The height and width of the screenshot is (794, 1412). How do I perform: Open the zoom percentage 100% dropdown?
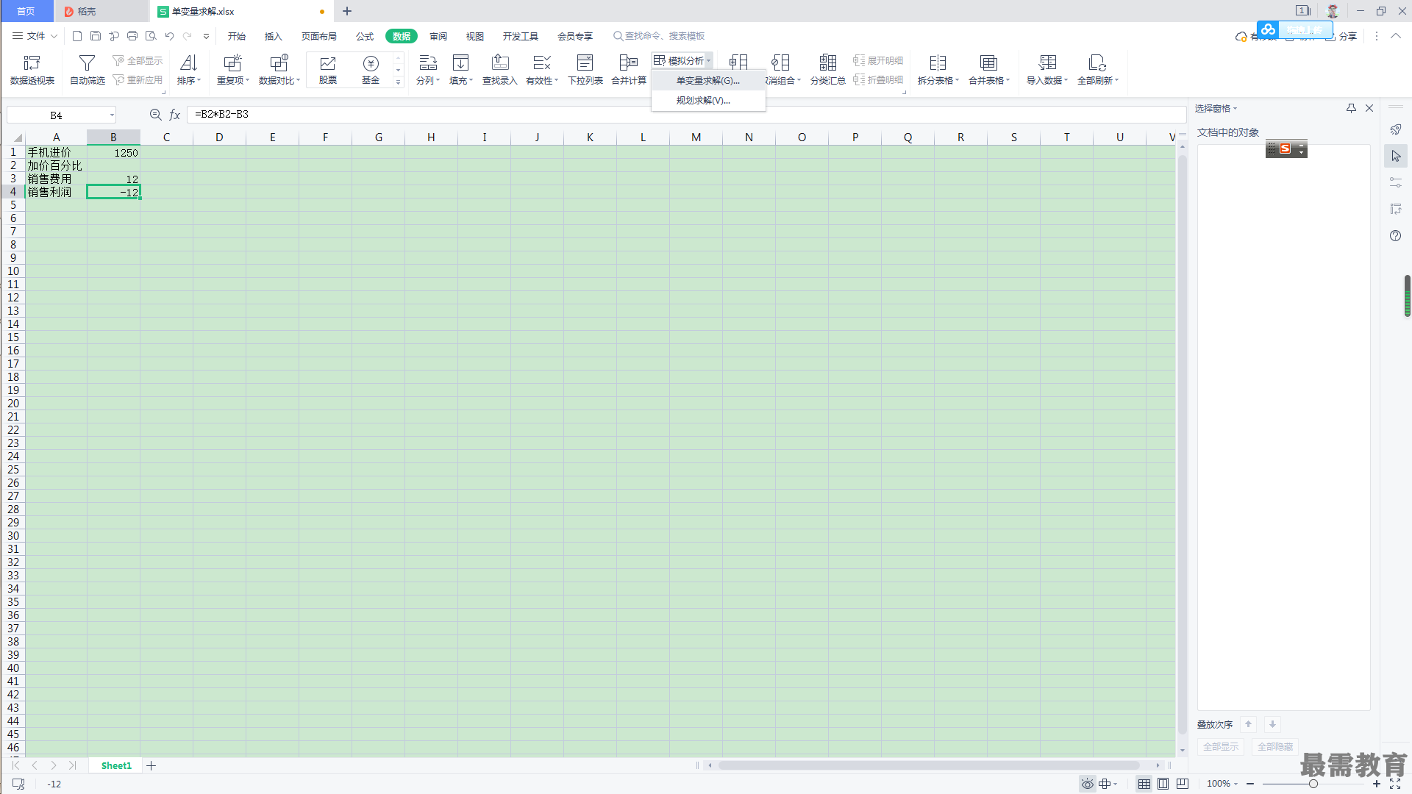point(1222,784)
